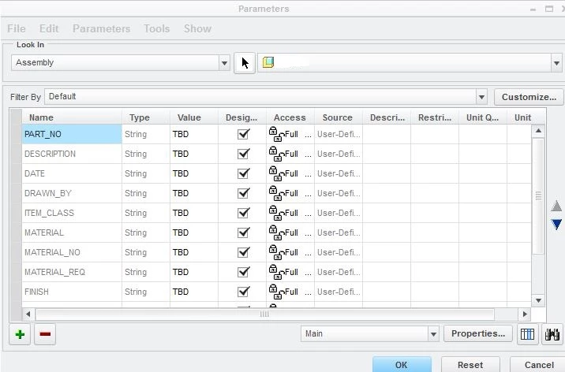This screenshot has width=565, height=372.
Task: Toggle Designate checkbox for FINISH row
Action: [x=244, y=292]
